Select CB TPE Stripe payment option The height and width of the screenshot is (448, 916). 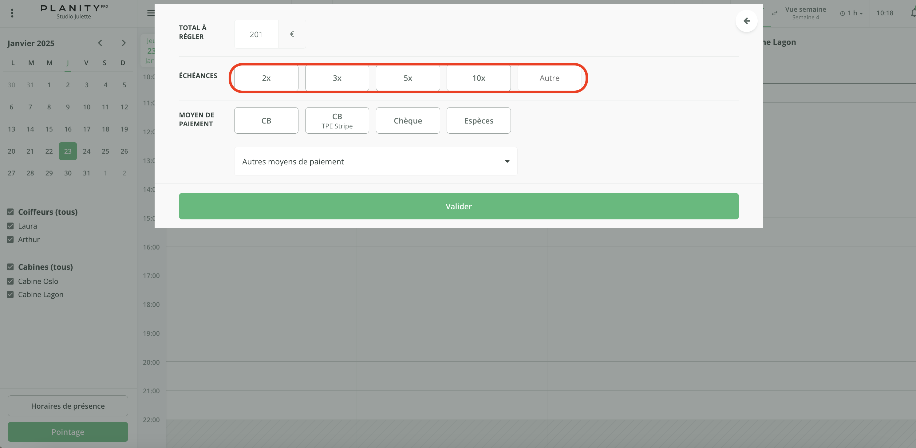pyautogui.click(x=337, y=121)
